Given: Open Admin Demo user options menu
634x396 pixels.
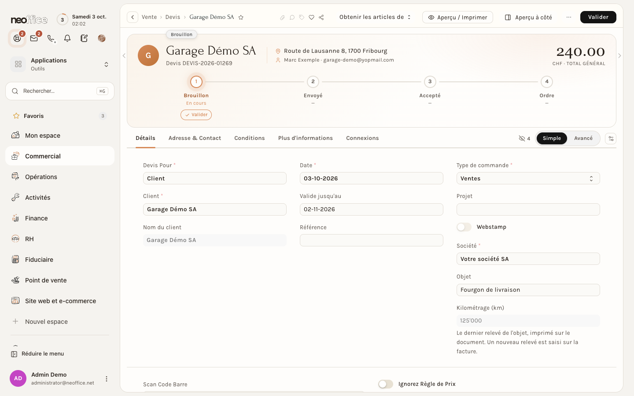Looking at the screenshot, I should pyautogui.click(x=107, y=379).
